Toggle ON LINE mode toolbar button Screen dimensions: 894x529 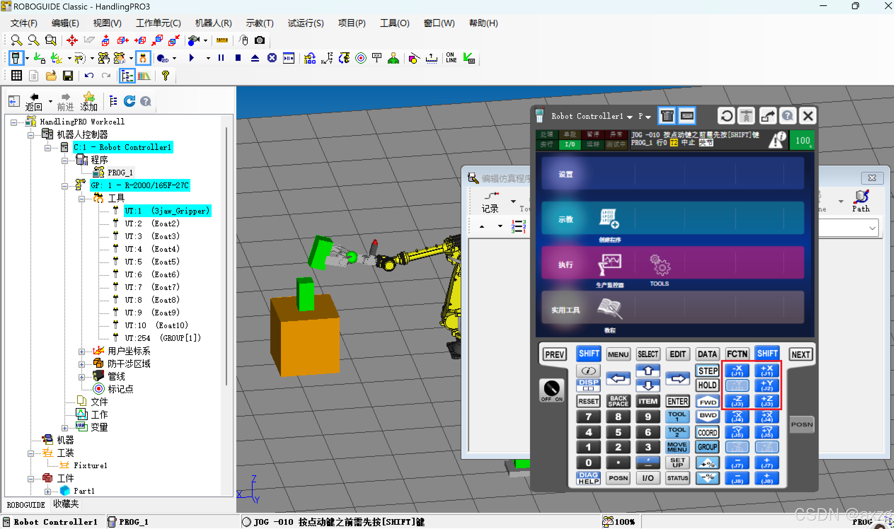451,58
